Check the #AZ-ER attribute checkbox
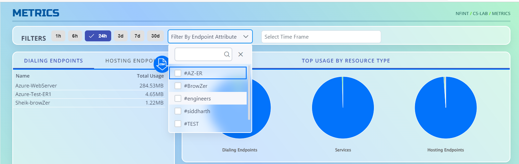This screenshot has height=164, width=519. tap(178, 73)
